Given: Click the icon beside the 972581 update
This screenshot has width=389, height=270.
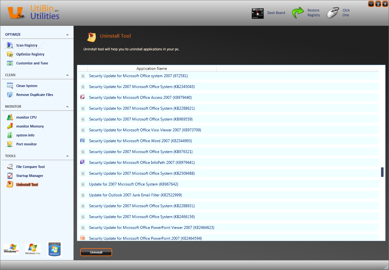Looking at the screenshot, I should tap(83, 76).
